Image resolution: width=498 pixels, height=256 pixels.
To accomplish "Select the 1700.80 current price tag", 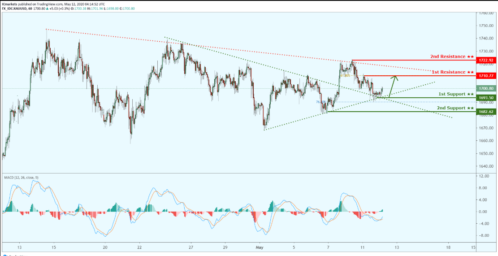I will coord(486,88).
